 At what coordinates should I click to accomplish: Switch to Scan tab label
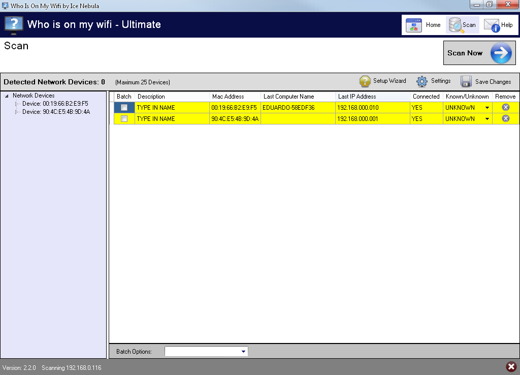[469, 25]
